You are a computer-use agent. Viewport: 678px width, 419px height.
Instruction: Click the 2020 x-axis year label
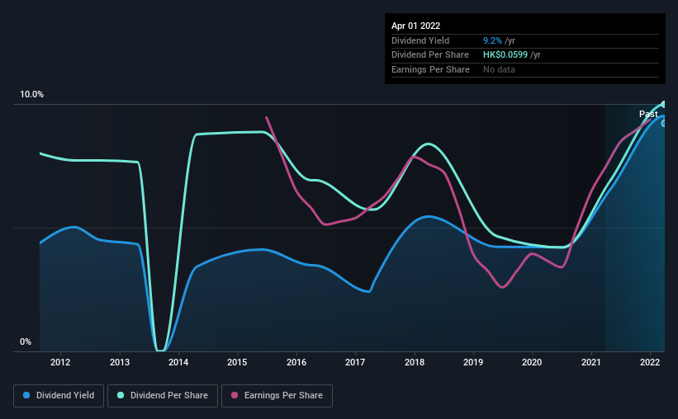[x=532, y=362]
